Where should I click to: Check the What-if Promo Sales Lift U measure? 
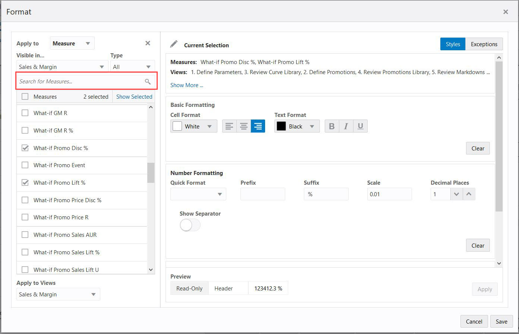click(x=25, y=270)
